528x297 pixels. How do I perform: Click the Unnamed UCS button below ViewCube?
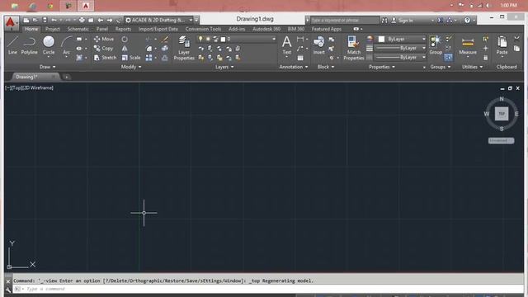coord(501,140)
